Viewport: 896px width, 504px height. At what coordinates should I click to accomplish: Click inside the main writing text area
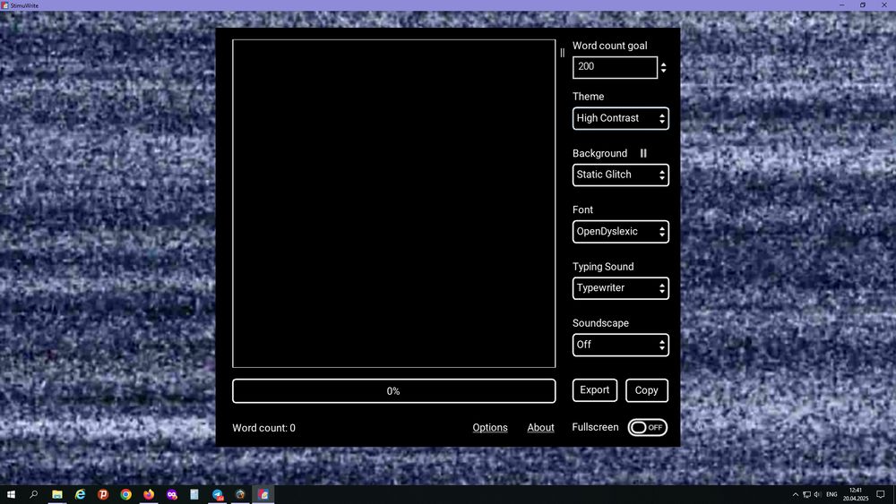click(393, 203)
